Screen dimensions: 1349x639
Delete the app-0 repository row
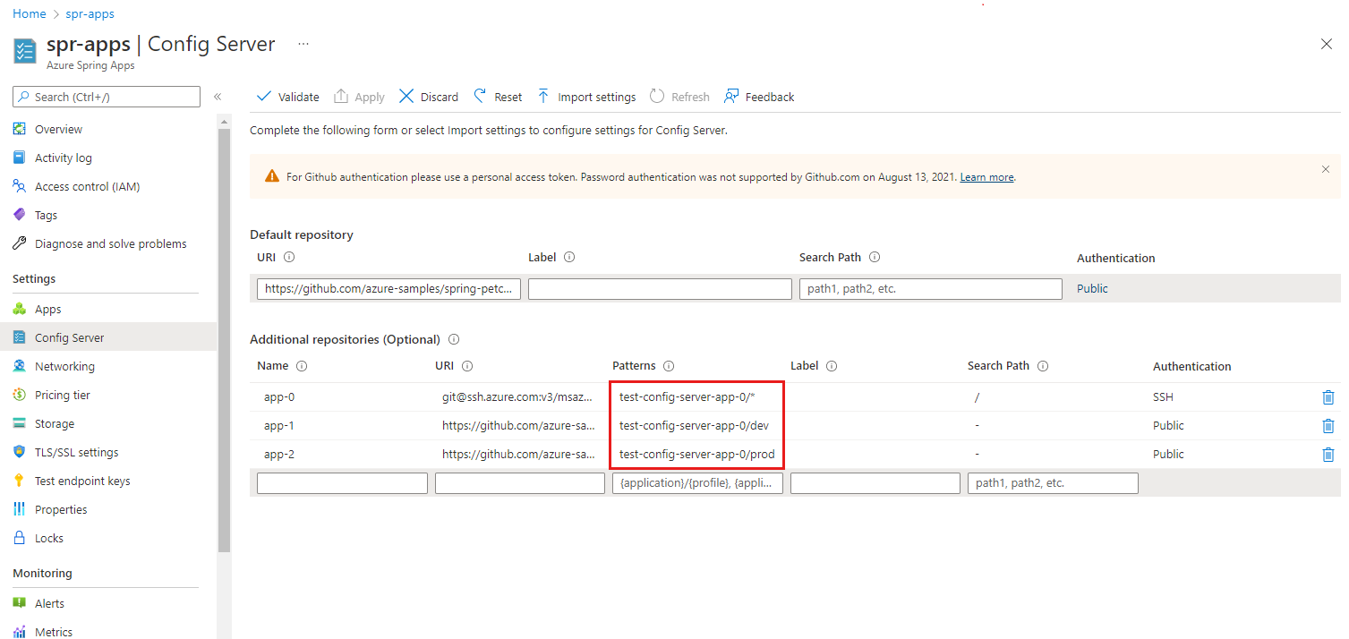[x=1328, y=397]
